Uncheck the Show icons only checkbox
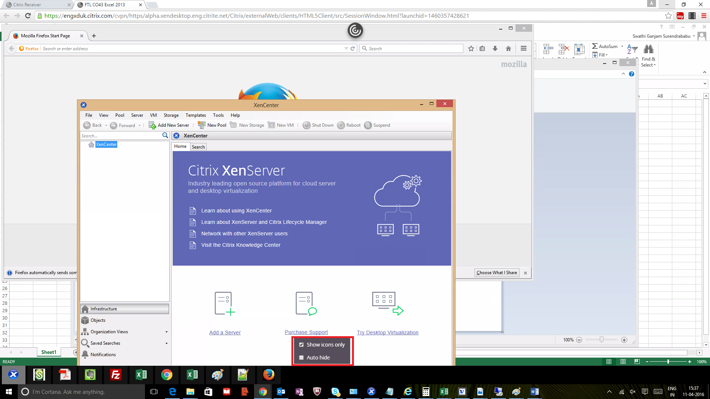The image size is (710, 399). pos(301,345)
